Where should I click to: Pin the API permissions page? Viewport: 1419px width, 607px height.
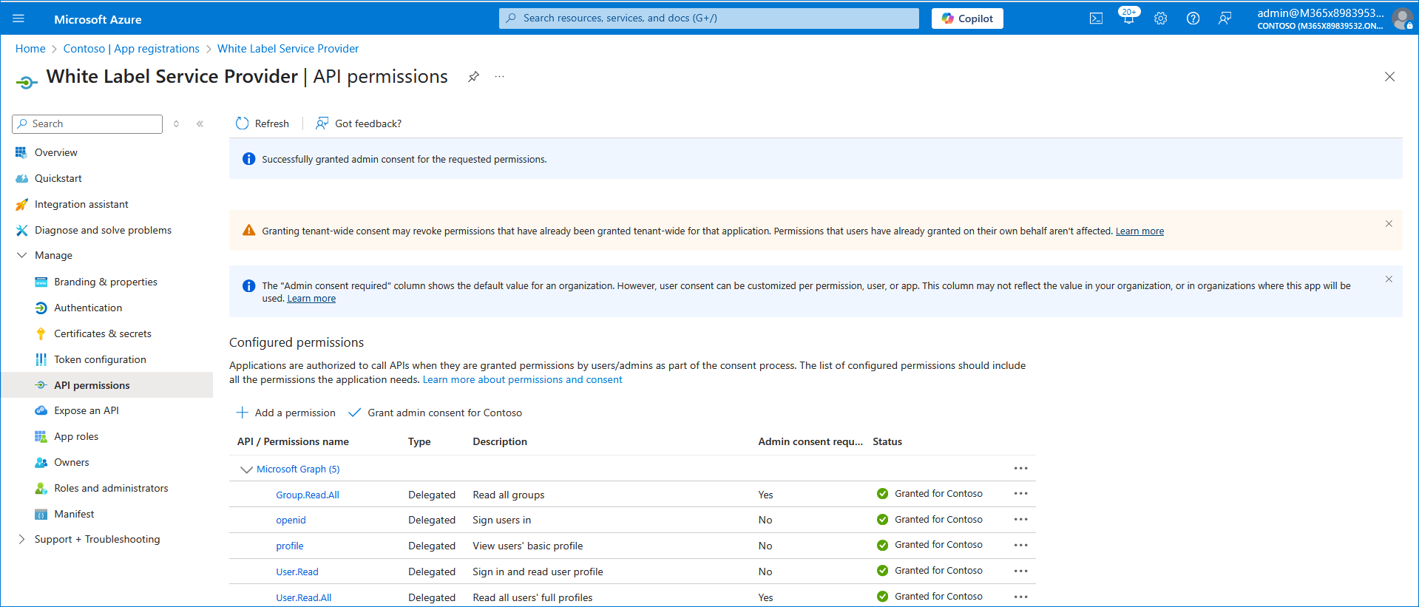473,77
